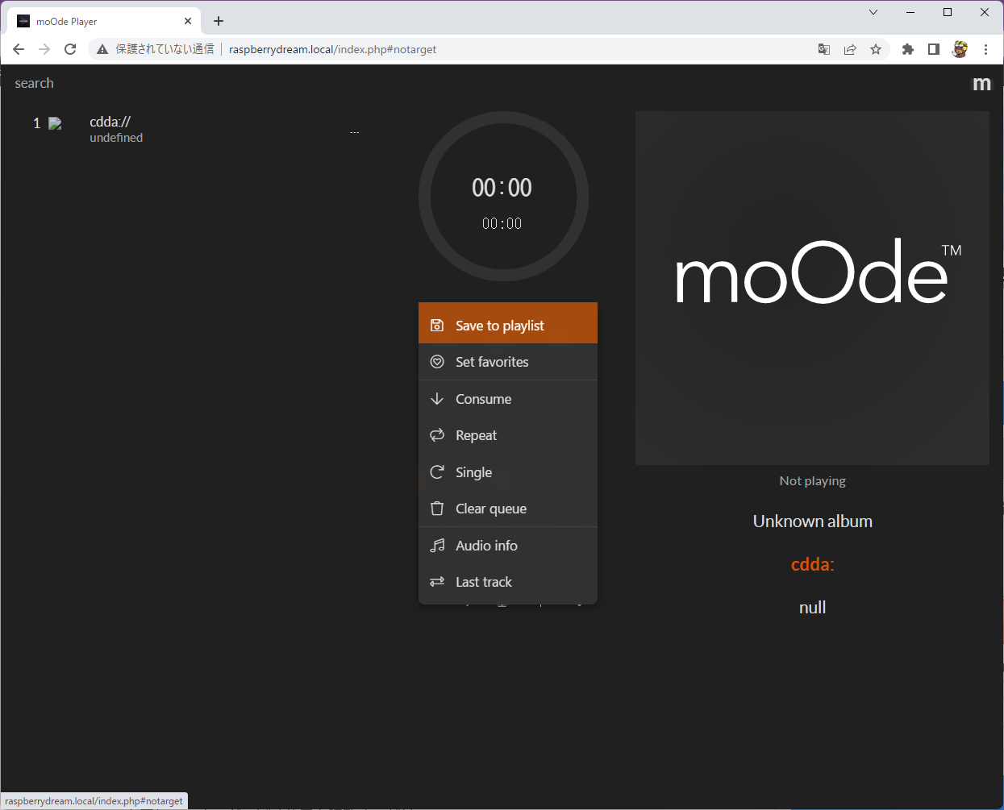Open the tab search chevron in title bar

(x=873, y=12)
